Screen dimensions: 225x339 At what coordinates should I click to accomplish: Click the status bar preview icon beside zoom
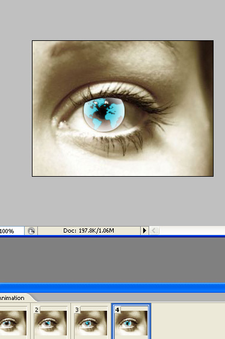(31, 231)
